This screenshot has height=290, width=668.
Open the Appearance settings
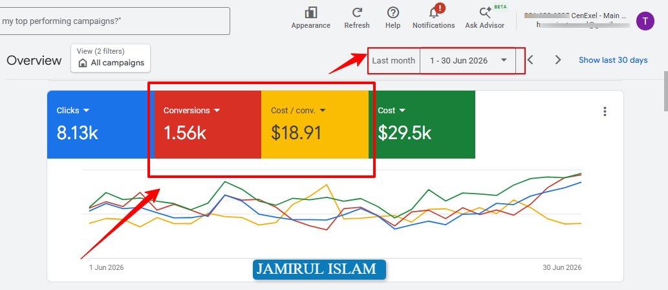310,18
